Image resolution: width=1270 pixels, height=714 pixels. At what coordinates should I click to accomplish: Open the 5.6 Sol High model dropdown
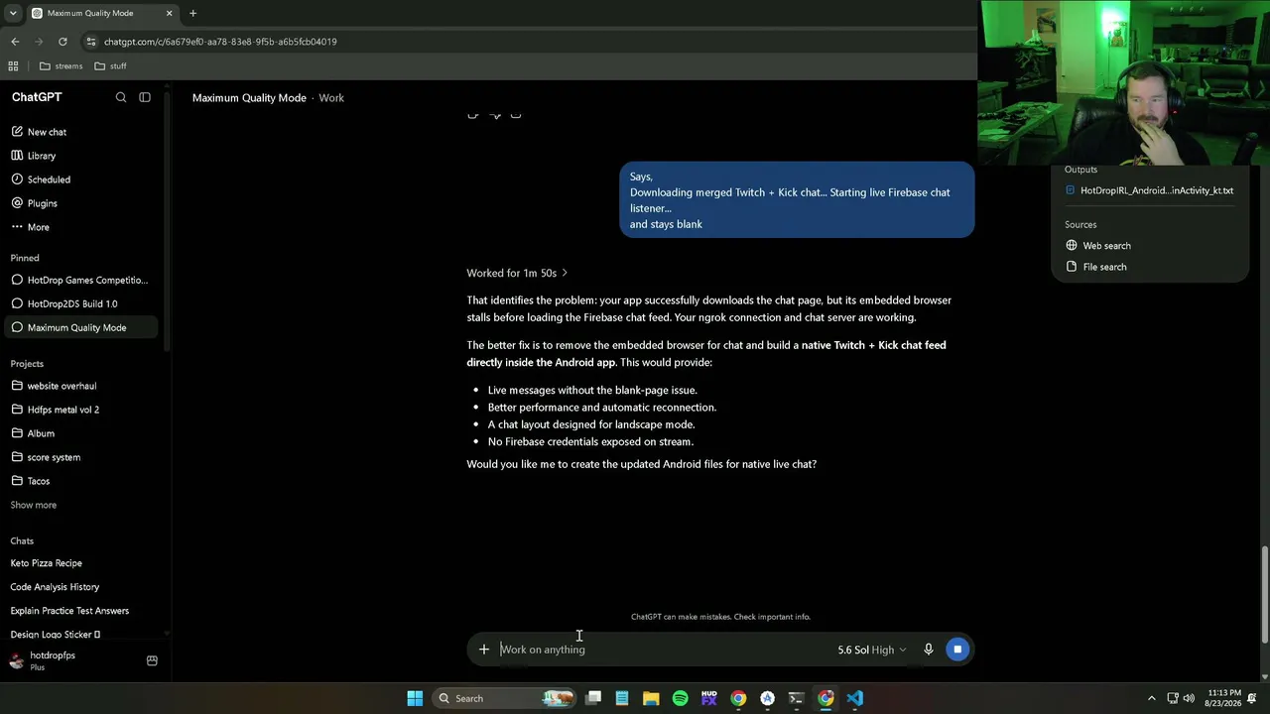click(871, 650)
